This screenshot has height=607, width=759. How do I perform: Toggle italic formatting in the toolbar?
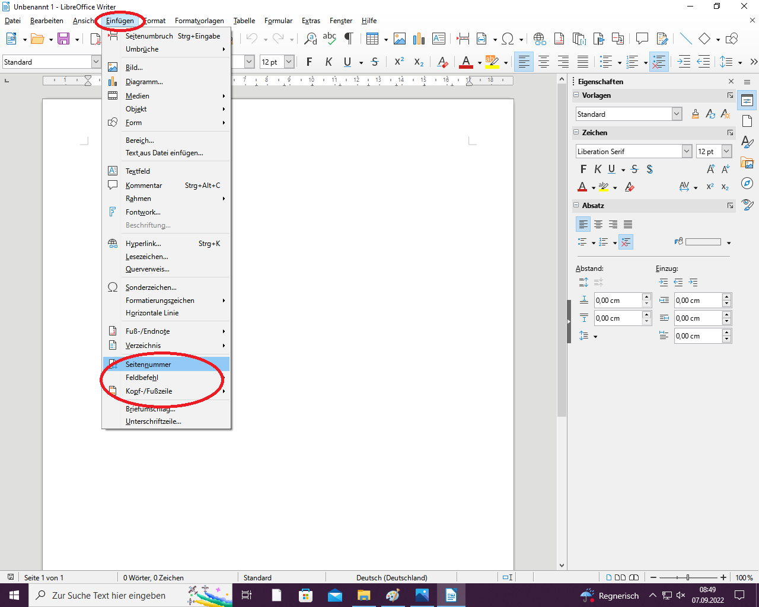point(328,62)
